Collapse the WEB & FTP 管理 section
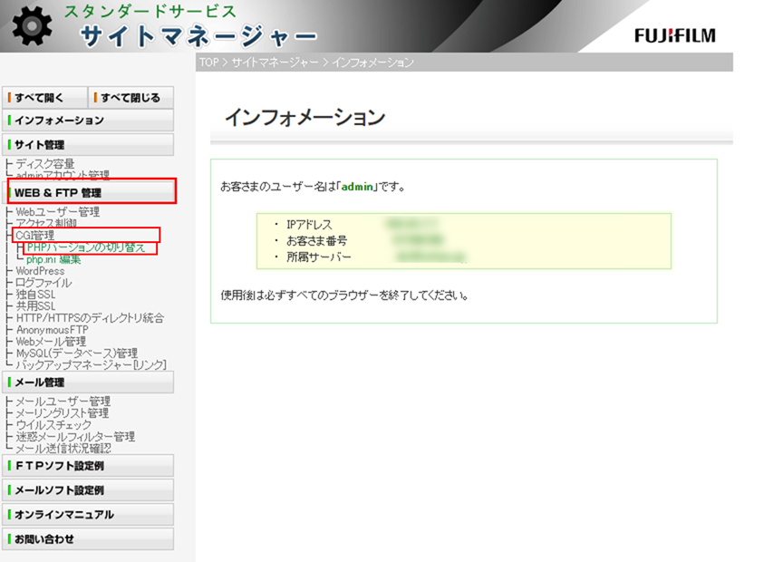The width and height of the screenshot is (783, 562). pos(91,192)
